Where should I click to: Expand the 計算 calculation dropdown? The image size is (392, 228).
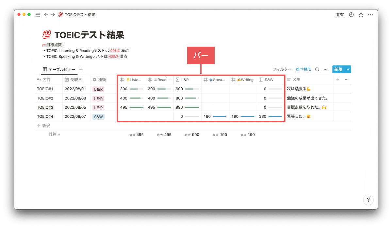click(55, 134)
